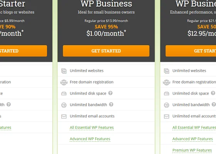Viewport: 216px width, 154px height.
Task: Click GET STARTED on the Starter plan
Action: click(x=24, y=51)
